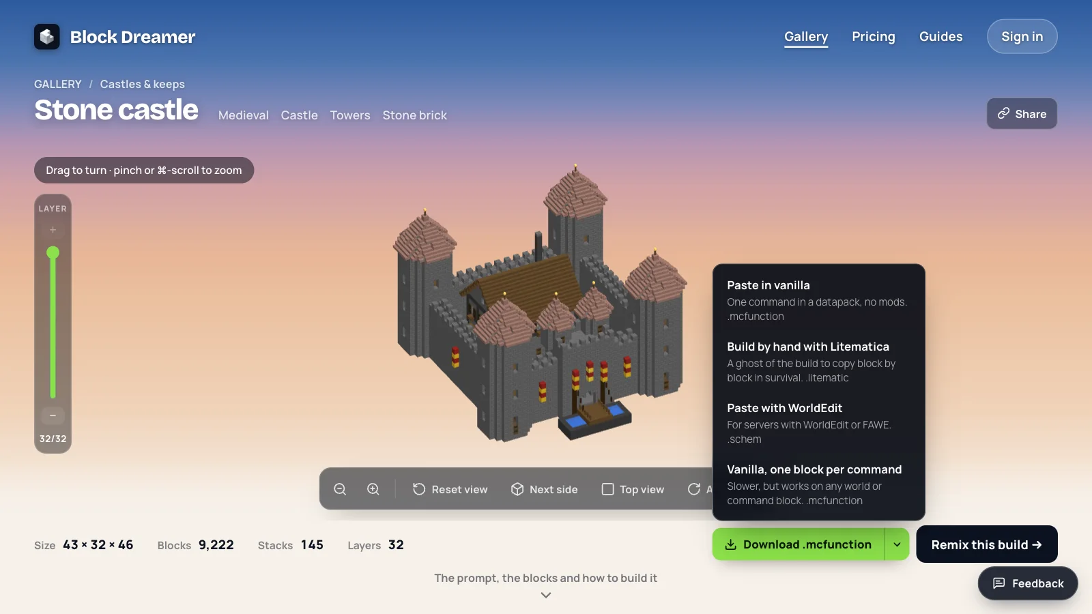
Task: Click 'The prompt, the blocks and how to build it'
Action: (546, 578)
